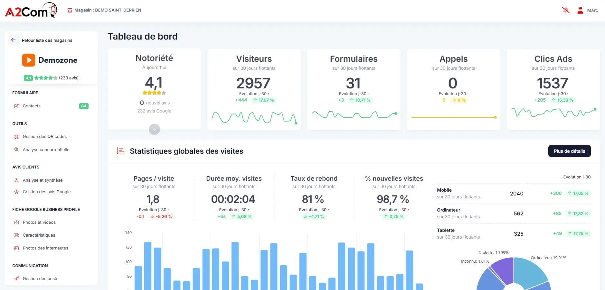This screenshot has width=605, height=290.
Task: Click the Appels yellow trend line
Action: [454, 117]
